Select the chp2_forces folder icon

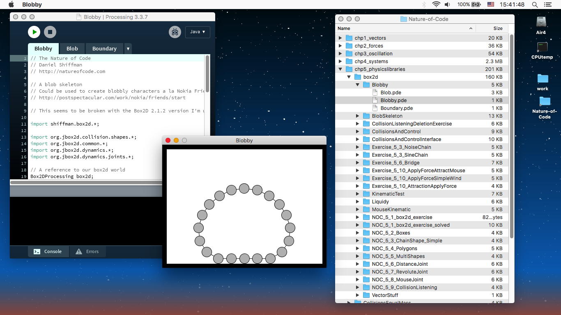tap(349, 46)
